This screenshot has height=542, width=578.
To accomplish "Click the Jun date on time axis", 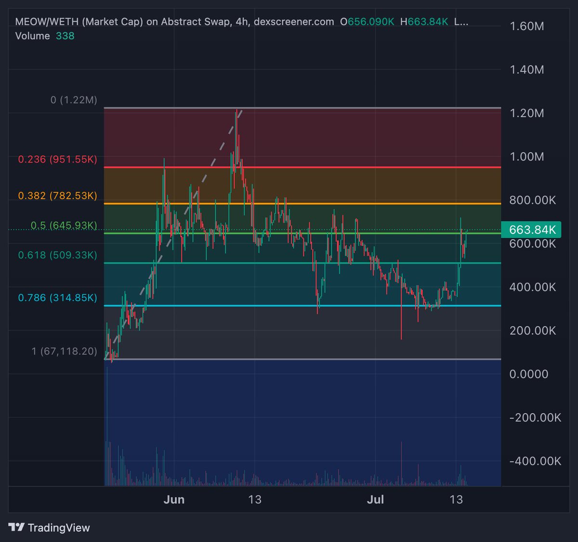I will coord(174,500).
